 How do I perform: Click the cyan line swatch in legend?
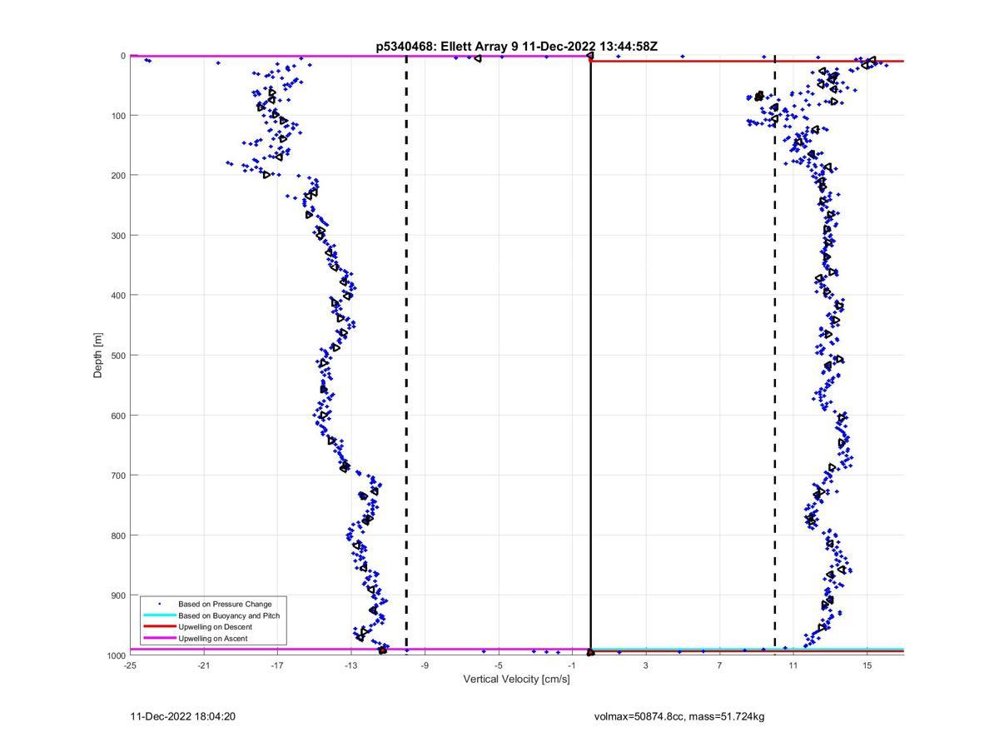pyautogui.click(x=159, y=615)
